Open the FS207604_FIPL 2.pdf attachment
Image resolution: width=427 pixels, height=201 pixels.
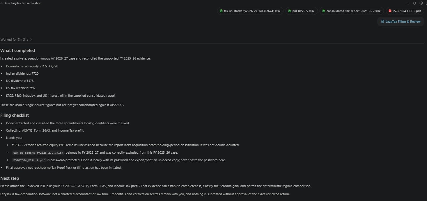point(405,11)
